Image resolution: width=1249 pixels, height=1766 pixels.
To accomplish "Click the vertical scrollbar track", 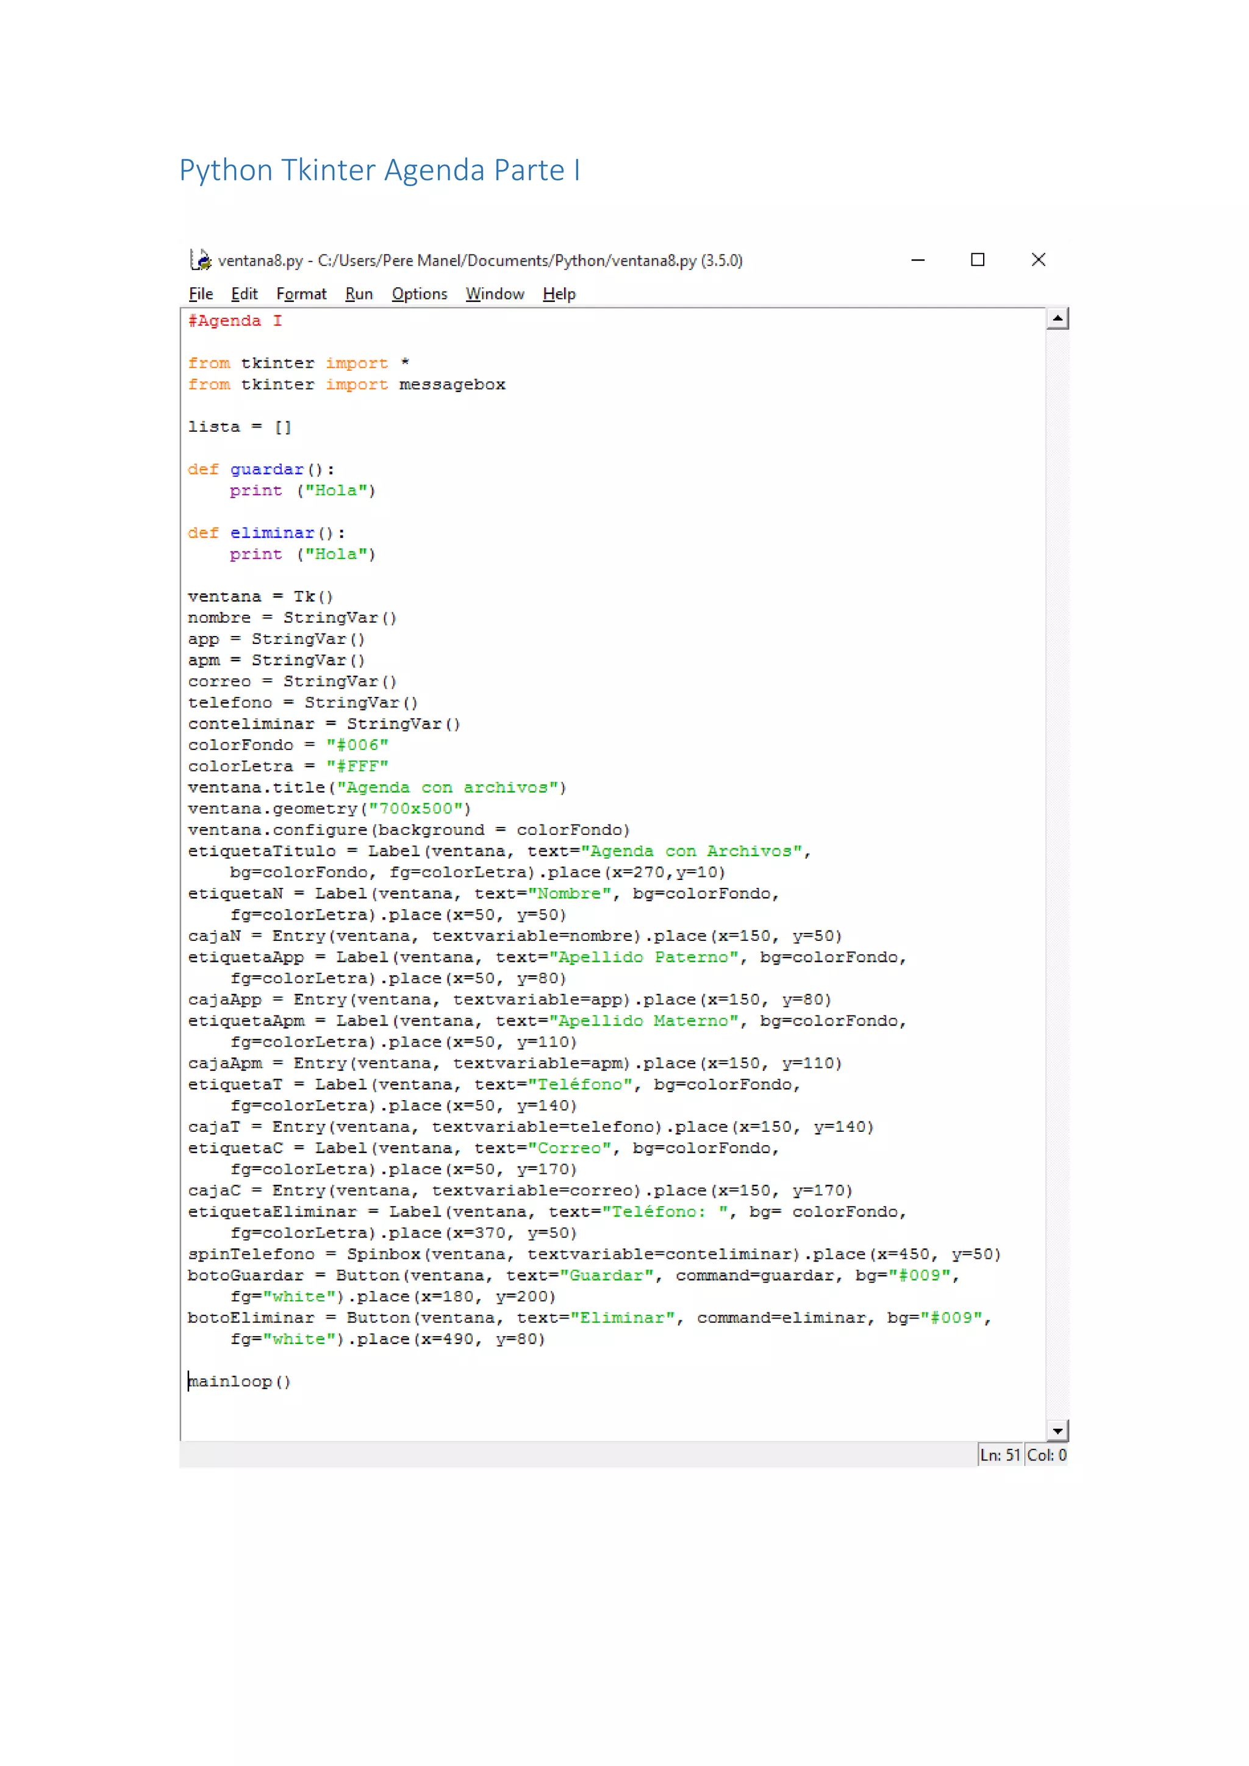I will coord(1058,874).
